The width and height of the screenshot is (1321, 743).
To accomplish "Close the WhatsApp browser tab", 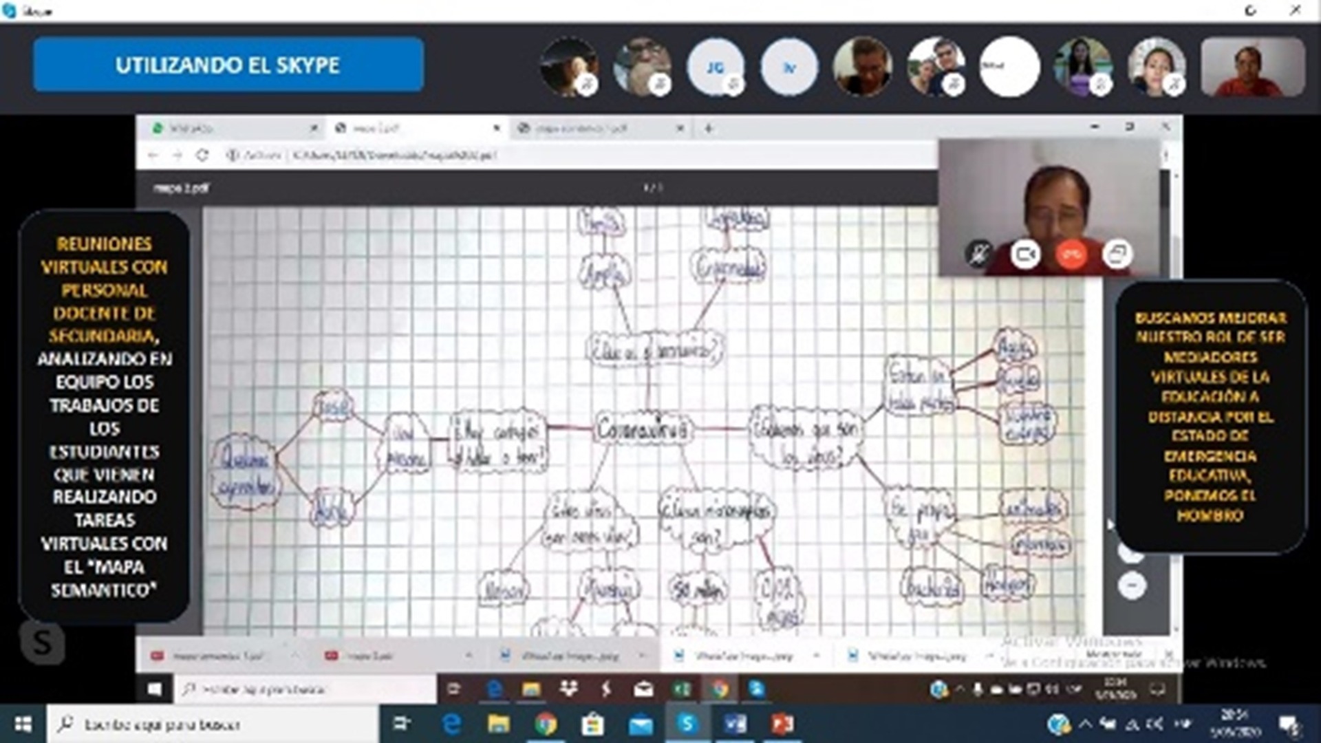I will tap(314, 128).
